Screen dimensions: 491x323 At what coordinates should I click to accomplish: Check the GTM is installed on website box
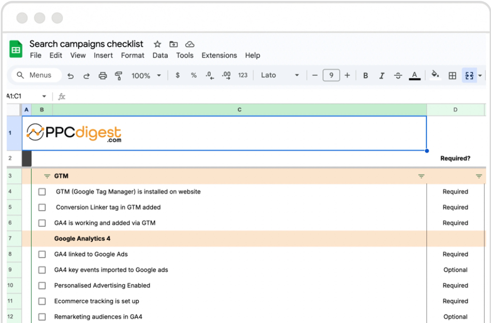42,192
